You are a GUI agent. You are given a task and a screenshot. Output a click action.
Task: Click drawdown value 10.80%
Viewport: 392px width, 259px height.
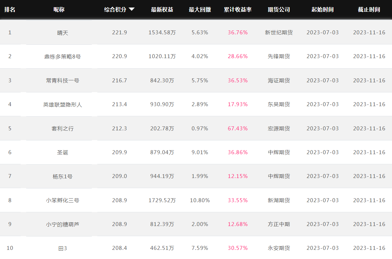pos(200,200)
